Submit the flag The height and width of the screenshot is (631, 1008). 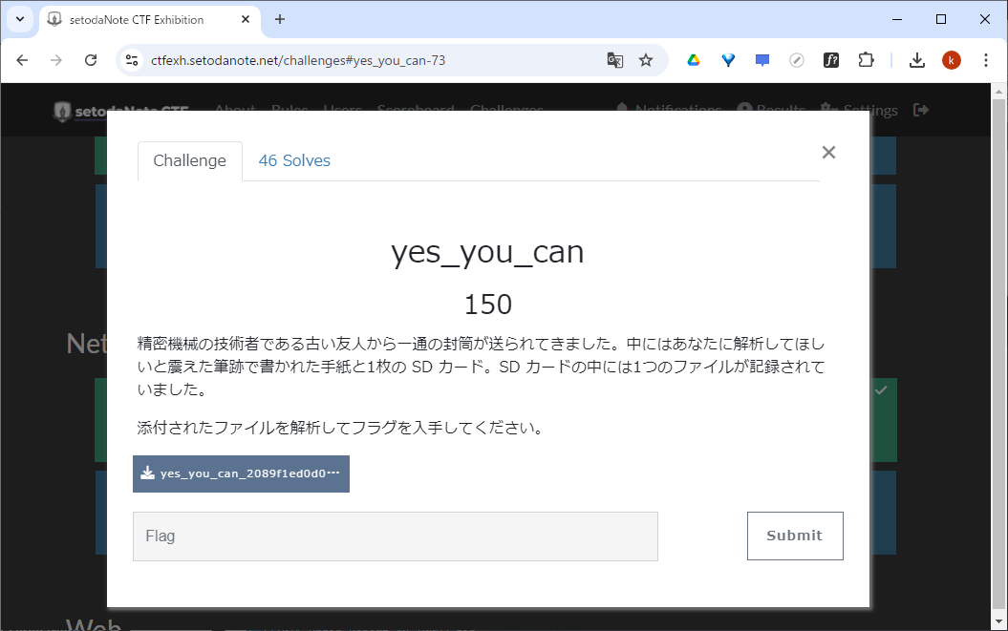click(795, 536)
